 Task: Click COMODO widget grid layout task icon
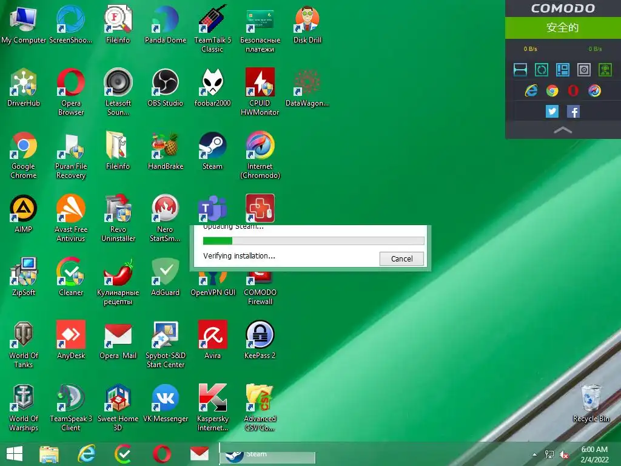[x=562, y=70]
